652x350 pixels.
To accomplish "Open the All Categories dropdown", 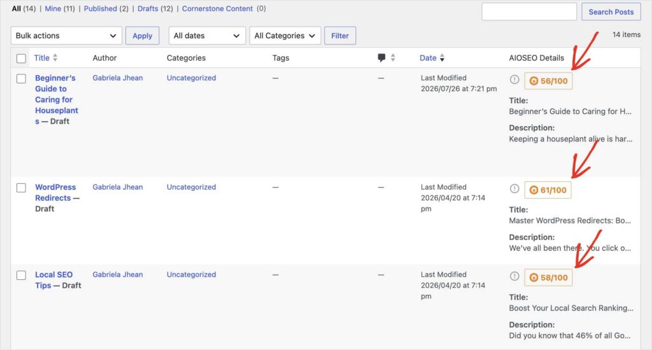I will tap(285, 36).
